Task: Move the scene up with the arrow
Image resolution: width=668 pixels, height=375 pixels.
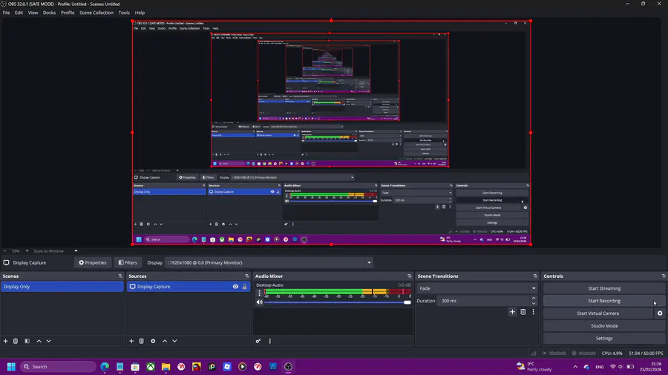Action: tap(39, 341)
